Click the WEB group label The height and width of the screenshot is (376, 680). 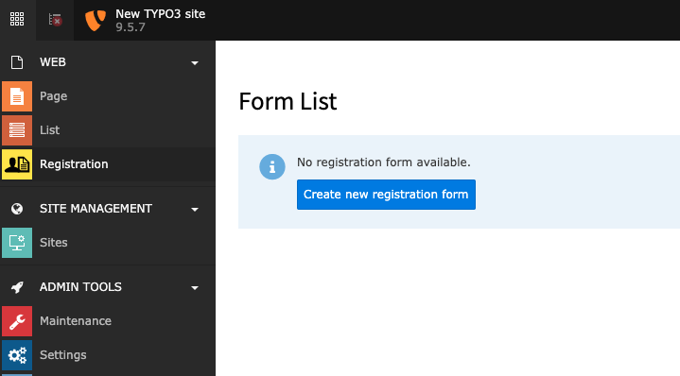52,62
